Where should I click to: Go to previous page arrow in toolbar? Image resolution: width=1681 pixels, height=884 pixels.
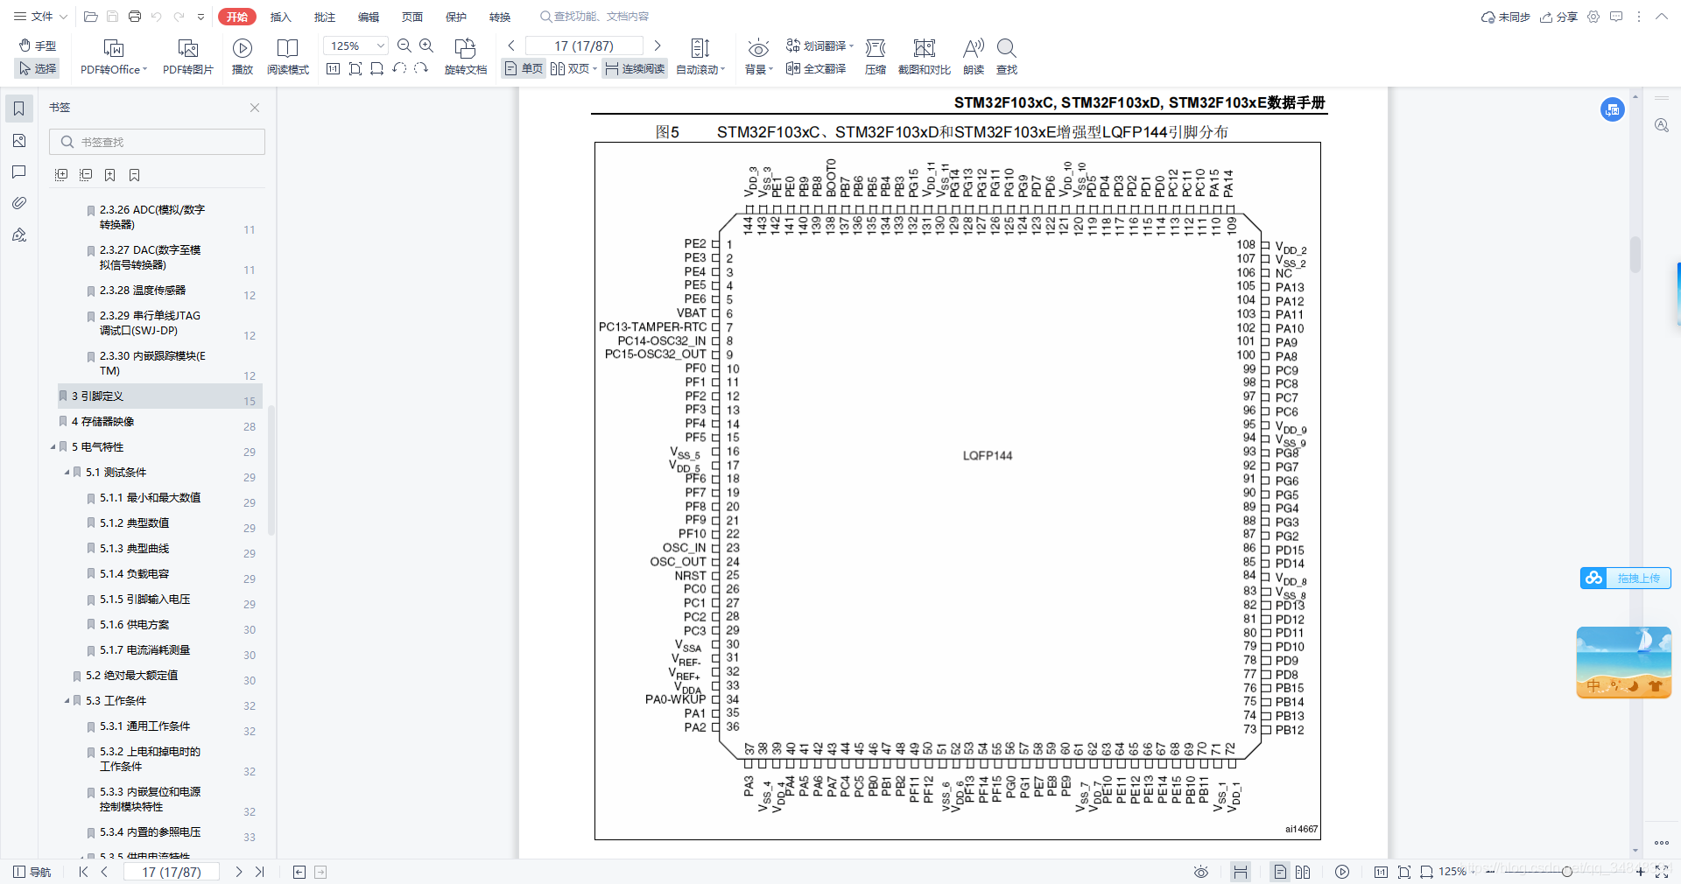tap(511, 46)
